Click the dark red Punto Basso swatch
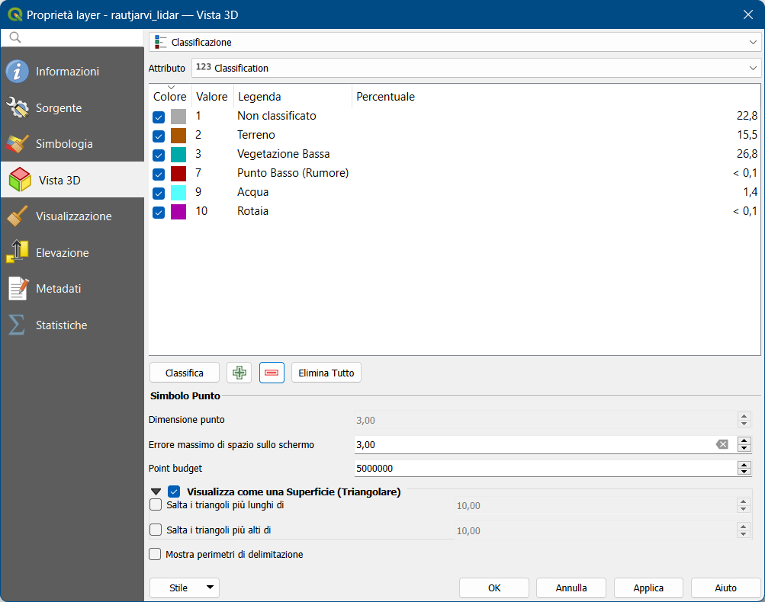Viewport: 765px width, 602px height. (x=178, y=174)
